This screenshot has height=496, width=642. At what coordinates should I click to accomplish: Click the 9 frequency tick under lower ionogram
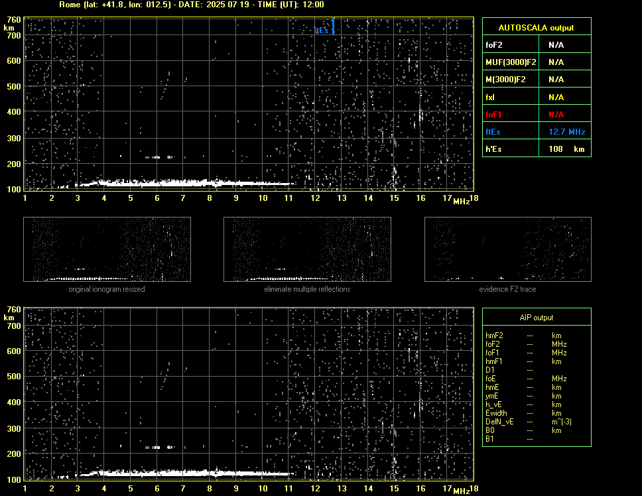pyautogui.click(x=236, y=489)
